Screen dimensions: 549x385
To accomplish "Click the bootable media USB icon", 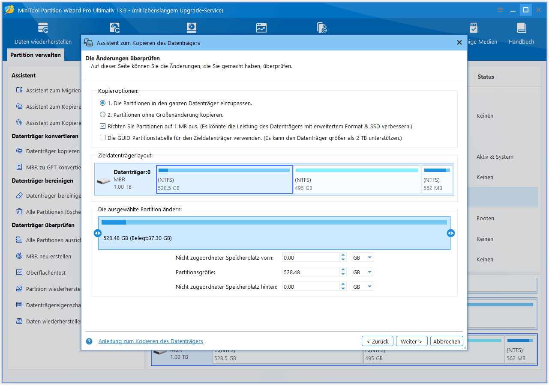I will tap(473, 28).
